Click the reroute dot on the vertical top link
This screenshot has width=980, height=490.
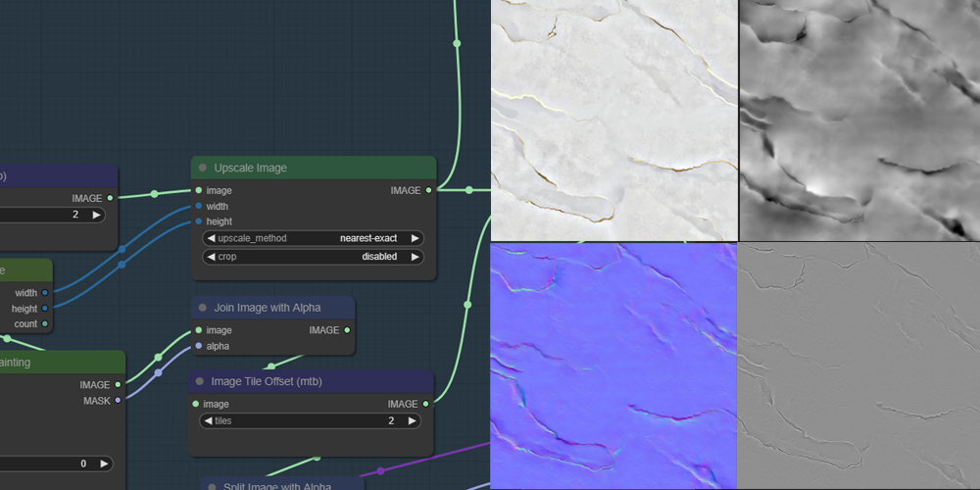point(457,43)
